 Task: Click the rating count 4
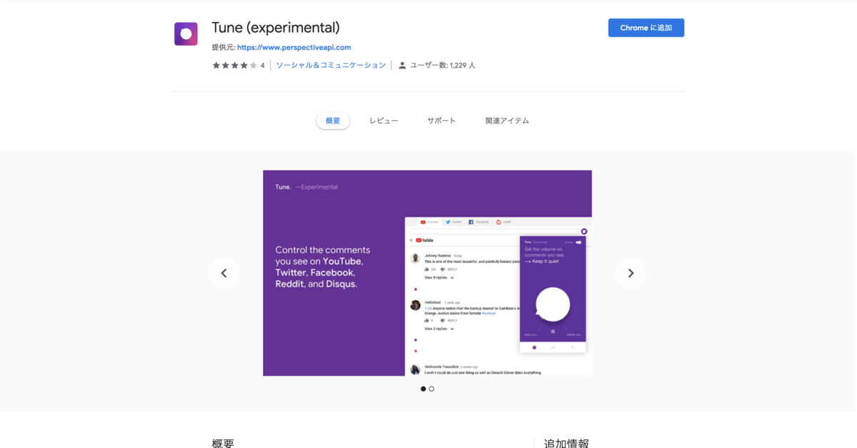(x=262, y=66)
